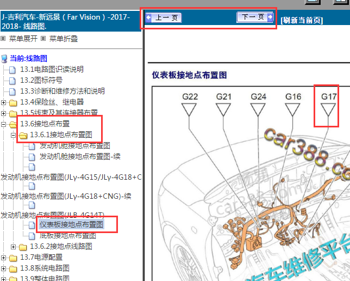
Task: Select 13.6接地点布置 folder label
Action: click(45, 124)
